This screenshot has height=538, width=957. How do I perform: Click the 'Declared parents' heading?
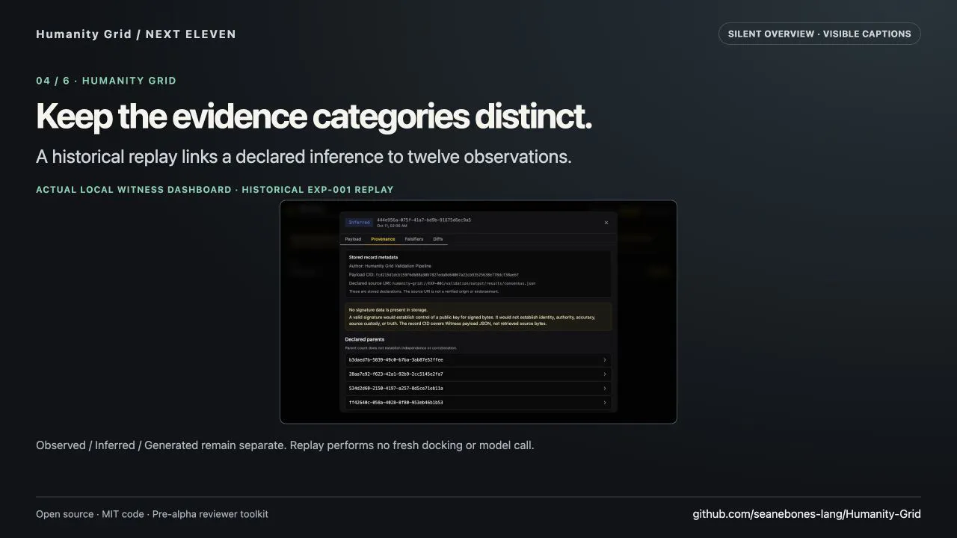364,339
